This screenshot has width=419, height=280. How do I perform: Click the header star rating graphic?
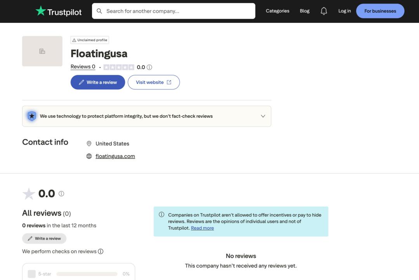pos(119,67)
